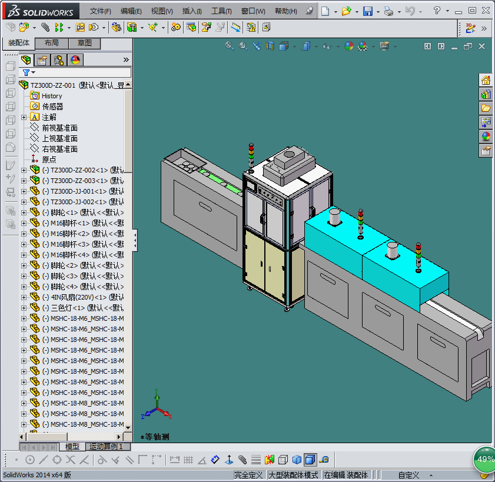Expand the 注解 annotations folder

(x=24, y=117)
